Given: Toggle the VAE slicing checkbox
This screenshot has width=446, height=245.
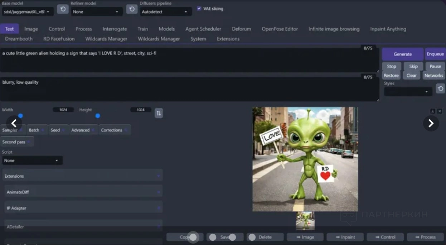Looking at the screenshot, I should 199,9.
